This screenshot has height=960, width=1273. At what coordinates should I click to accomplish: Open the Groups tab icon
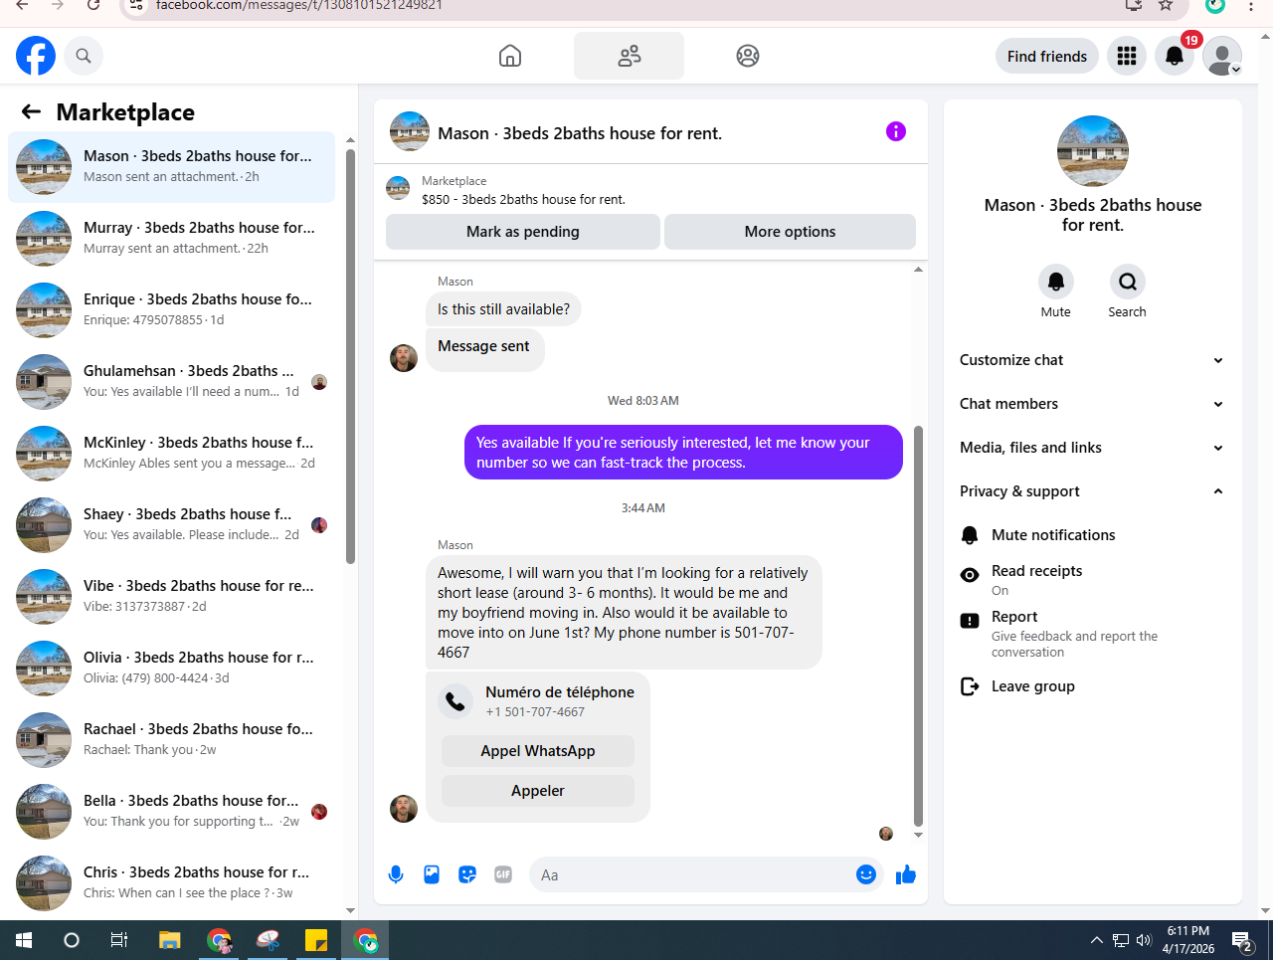[x=748, y=56]
